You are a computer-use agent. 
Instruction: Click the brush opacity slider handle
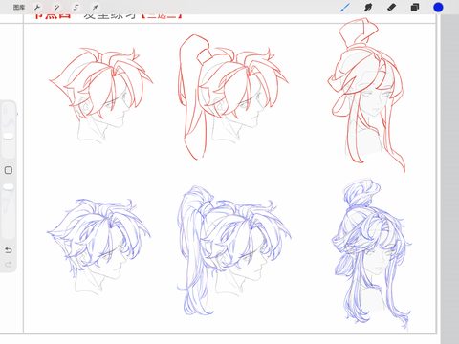point(9,186)
